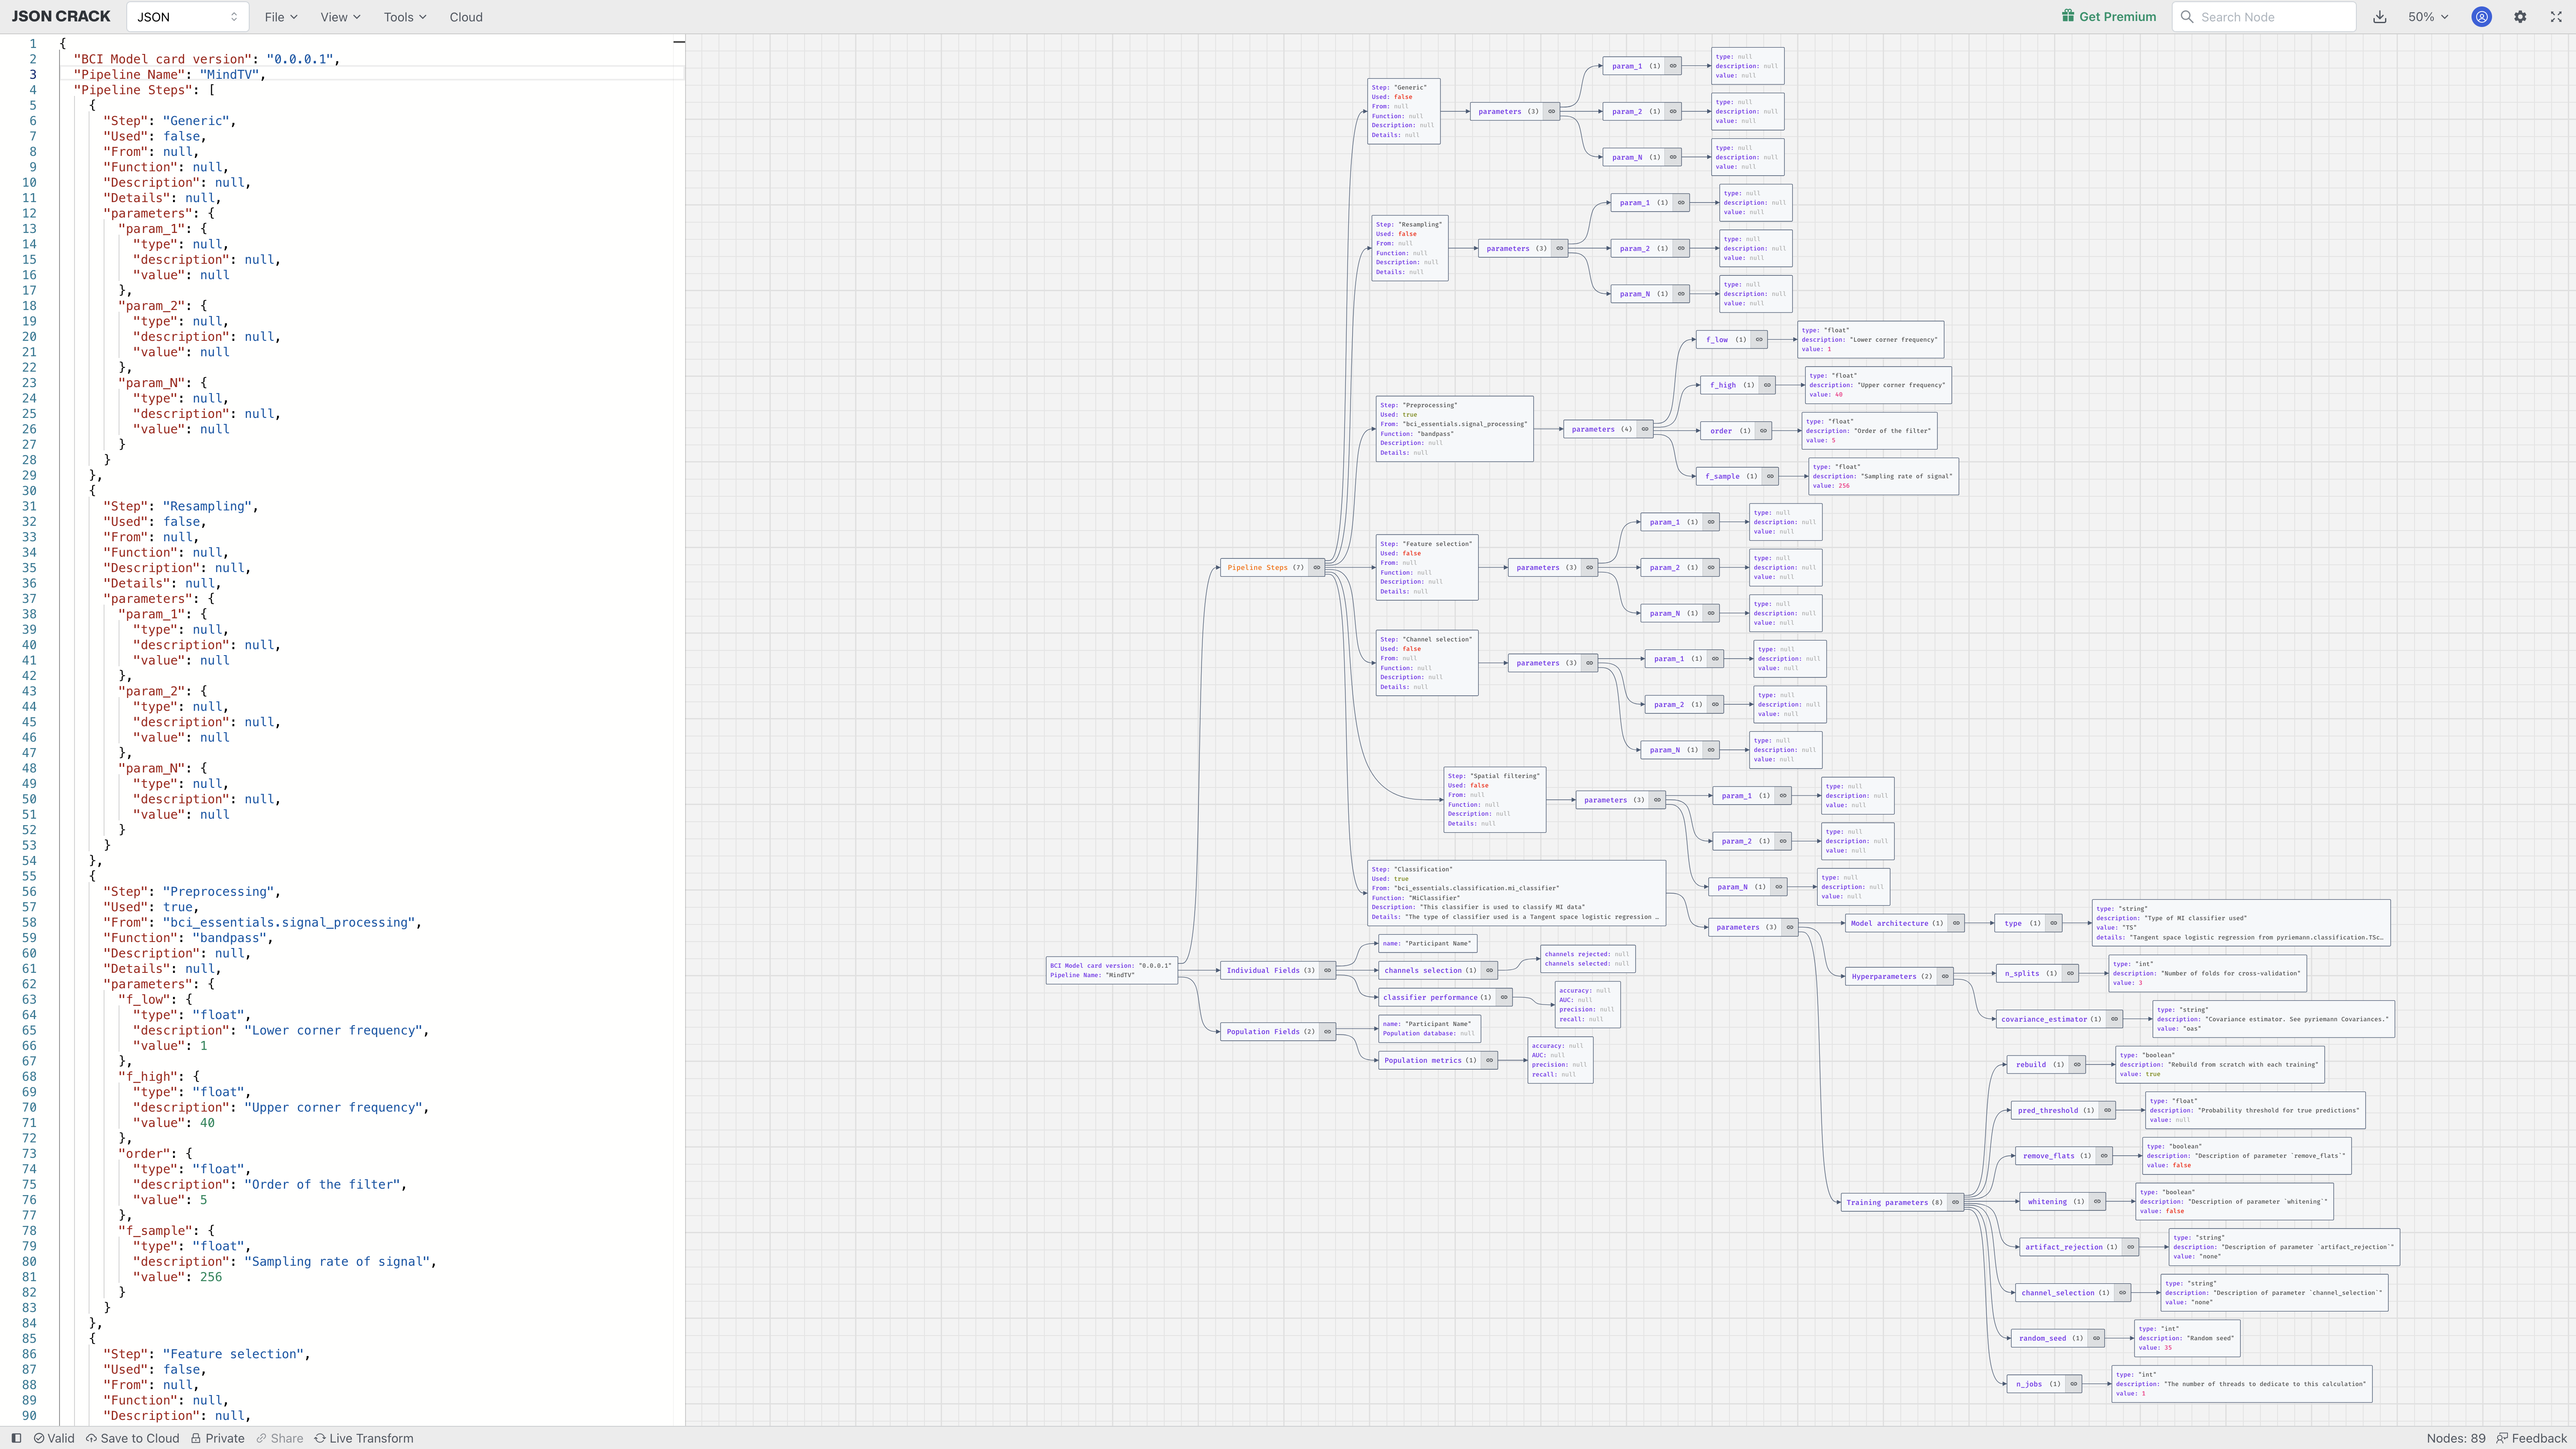
Task: Click the link icon on Training parameters node
Action: (1955, 1202)
